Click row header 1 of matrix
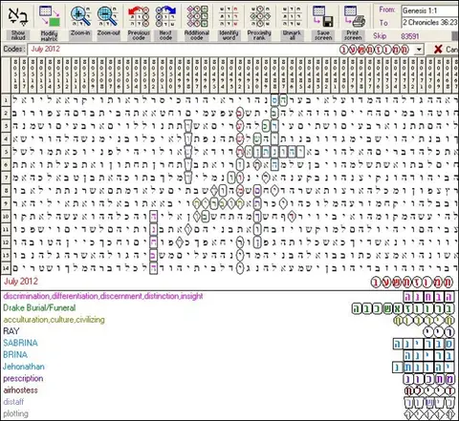459x421 pixels. tap(6, 100)
